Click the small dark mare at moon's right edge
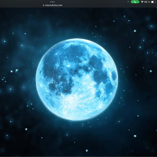Screen dimensions: 157x157 tap(114, 76)
